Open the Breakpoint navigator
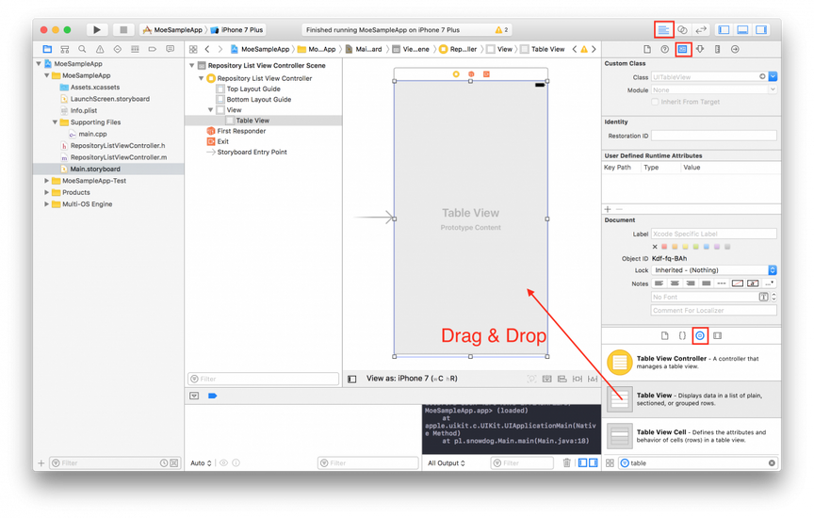Viewport: 814px width, 518px height. tap(152, 49)
